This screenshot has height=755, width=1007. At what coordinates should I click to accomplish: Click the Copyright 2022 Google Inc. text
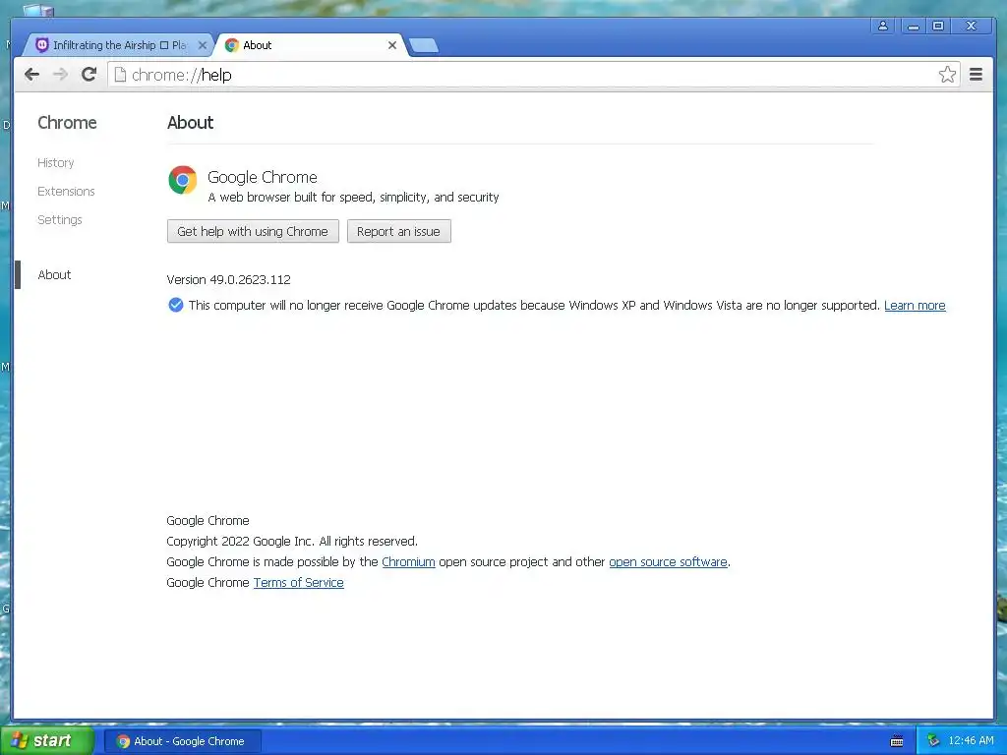(x=292, y=542)
